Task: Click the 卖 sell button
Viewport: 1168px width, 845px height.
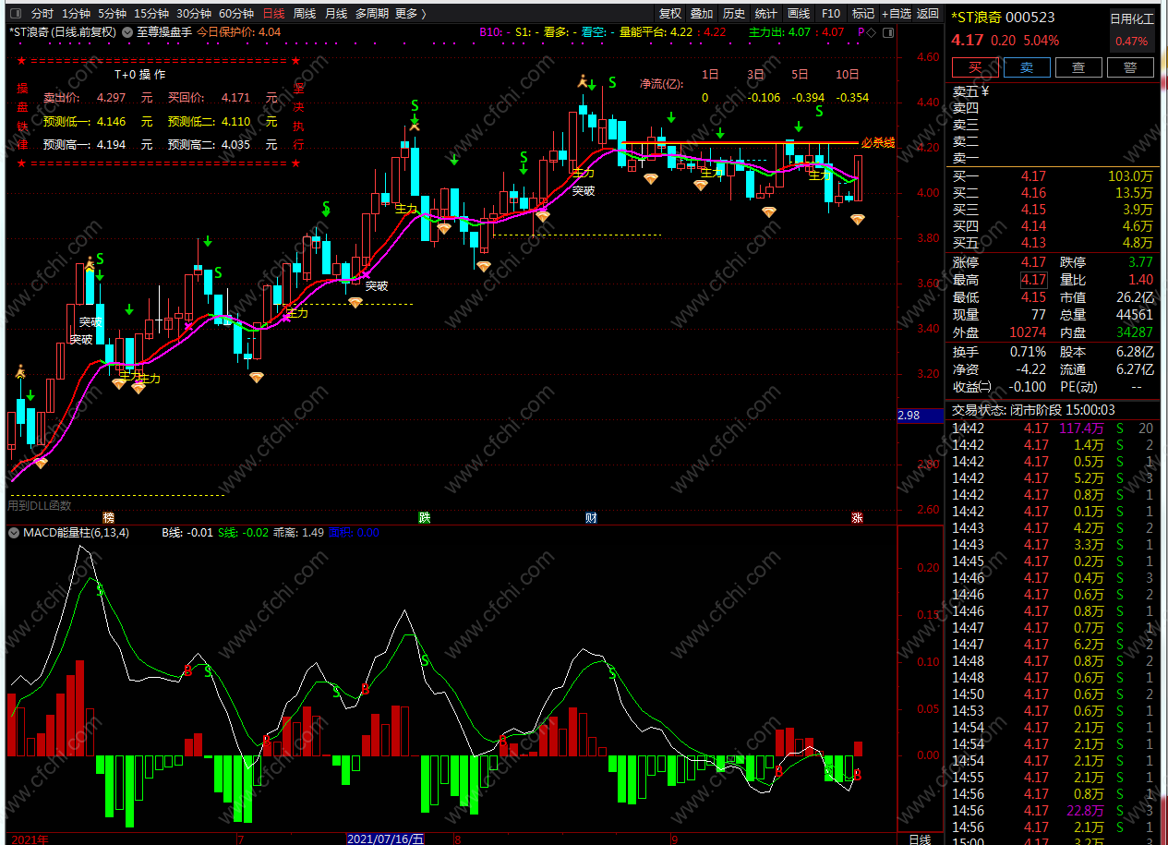Action: pos(1027,67)
